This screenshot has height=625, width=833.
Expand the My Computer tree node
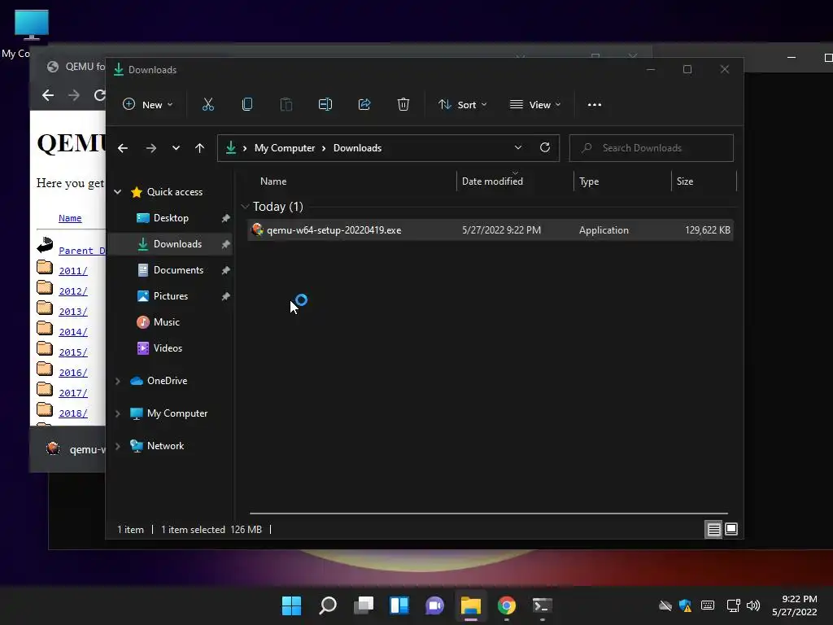pyautogui.click(x=118, y=413)
